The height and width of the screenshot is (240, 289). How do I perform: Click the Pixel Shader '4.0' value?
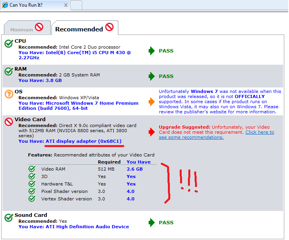(x=131, y=191)
